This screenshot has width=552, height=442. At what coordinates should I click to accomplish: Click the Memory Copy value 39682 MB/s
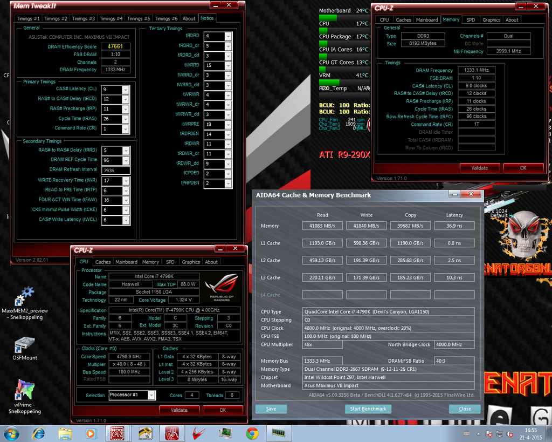click(410, 226)
